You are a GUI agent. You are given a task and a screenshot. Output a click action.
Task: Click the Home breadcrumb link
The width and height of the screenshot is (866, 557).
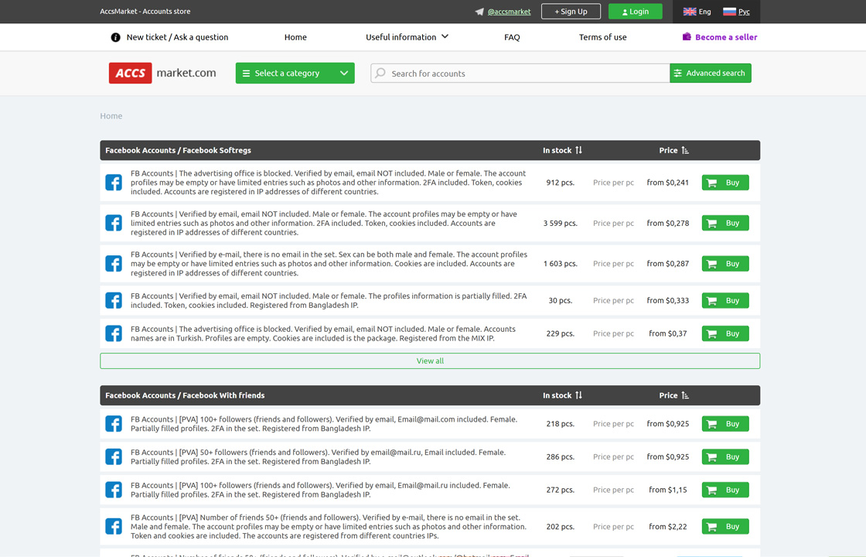click(x=111, y=116)
